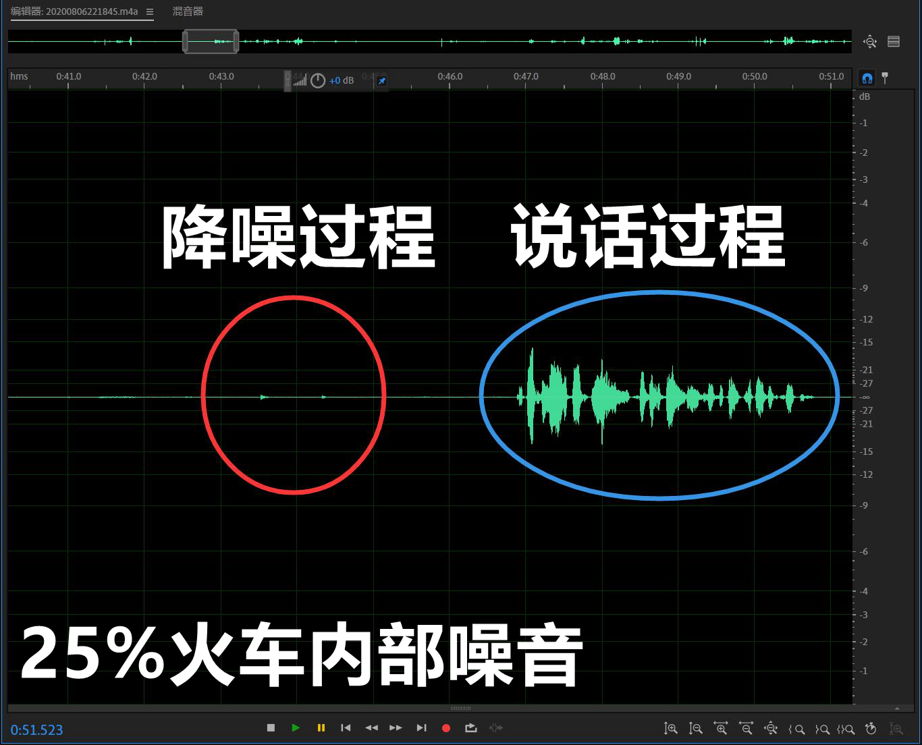The image size is (922, 745).
Task: Click the horizontal Zoom Out icon
Action: pyautogui.click(x=746, y=728)
